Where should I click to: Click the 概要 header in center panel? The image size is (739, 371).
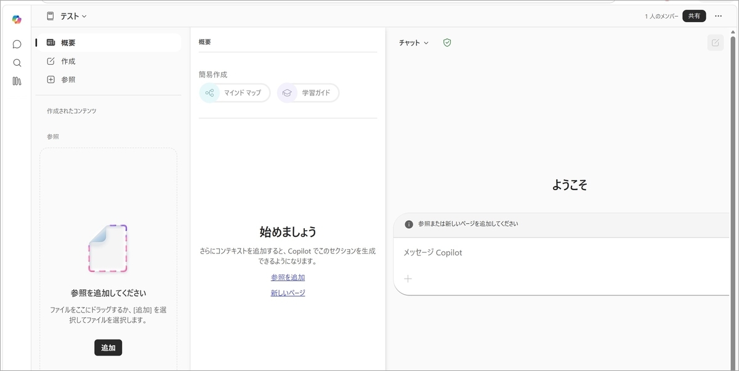coord(205,42)
